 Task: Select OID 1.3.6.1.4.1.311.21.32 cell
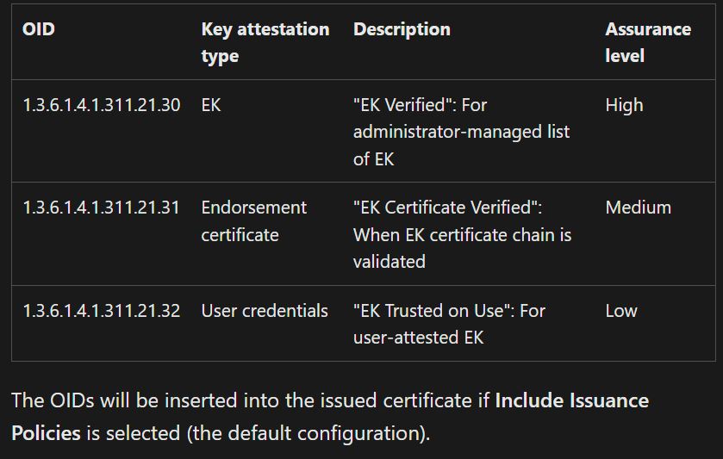point(102,311)
